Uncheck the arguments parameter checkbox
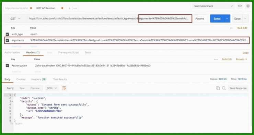 point(7,40)
